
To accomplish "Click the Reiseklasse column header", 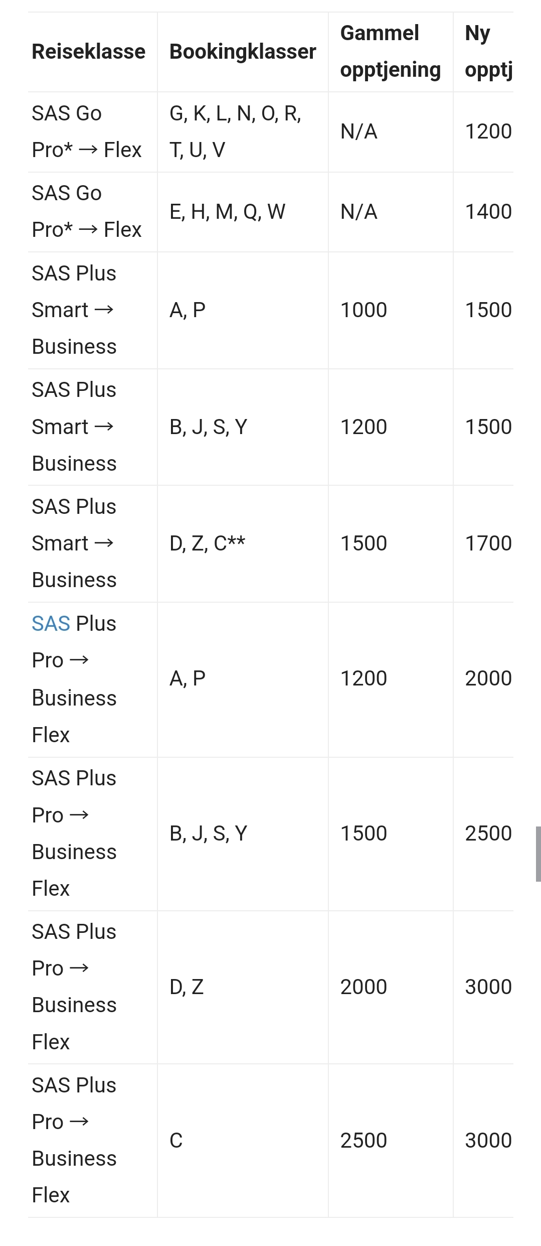I will [89, 52].
